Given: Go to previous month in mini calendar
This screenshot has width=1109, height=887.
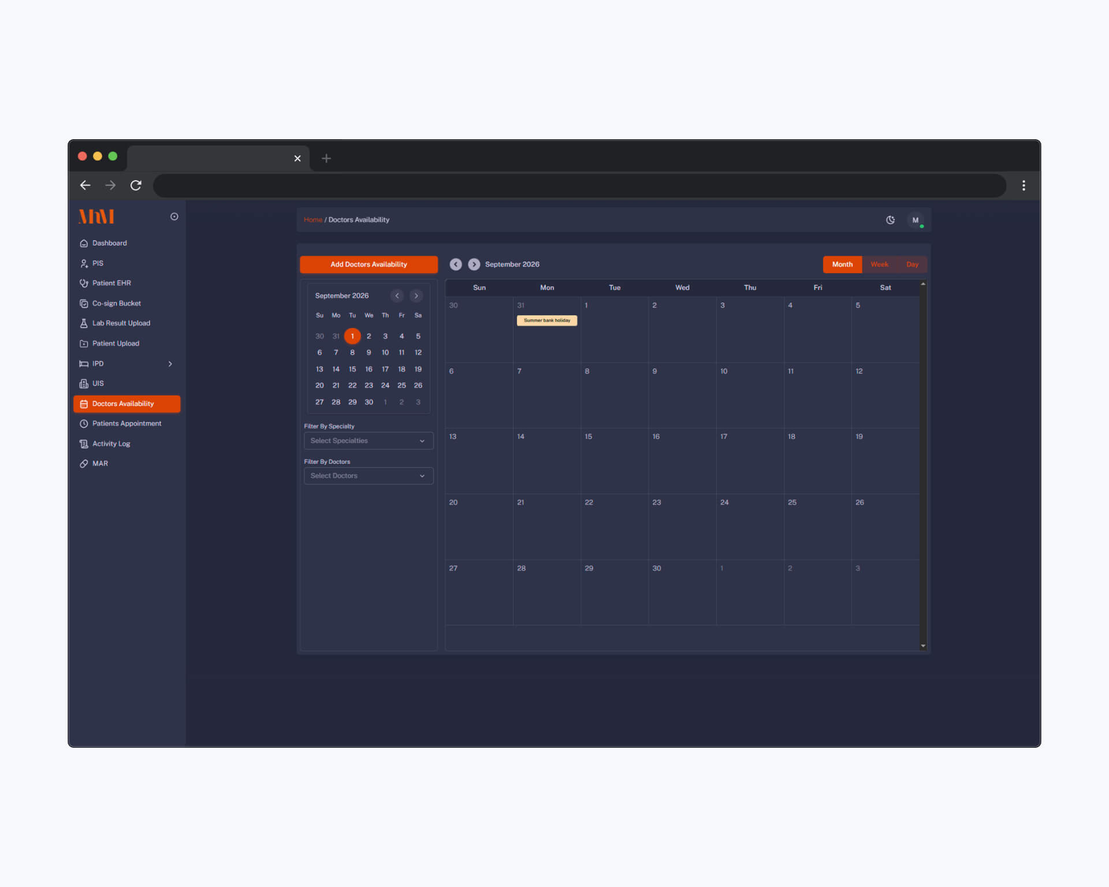Looking at the screenshot, I should point(397,296).
